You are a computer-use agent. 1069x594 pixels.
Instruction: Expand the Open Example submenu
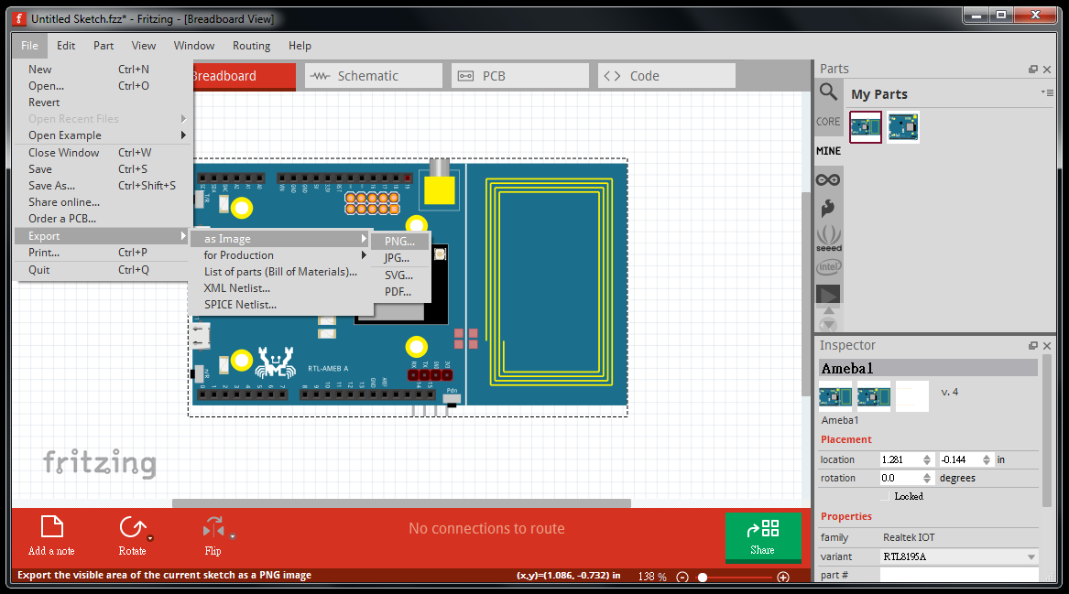click(102, 135)
